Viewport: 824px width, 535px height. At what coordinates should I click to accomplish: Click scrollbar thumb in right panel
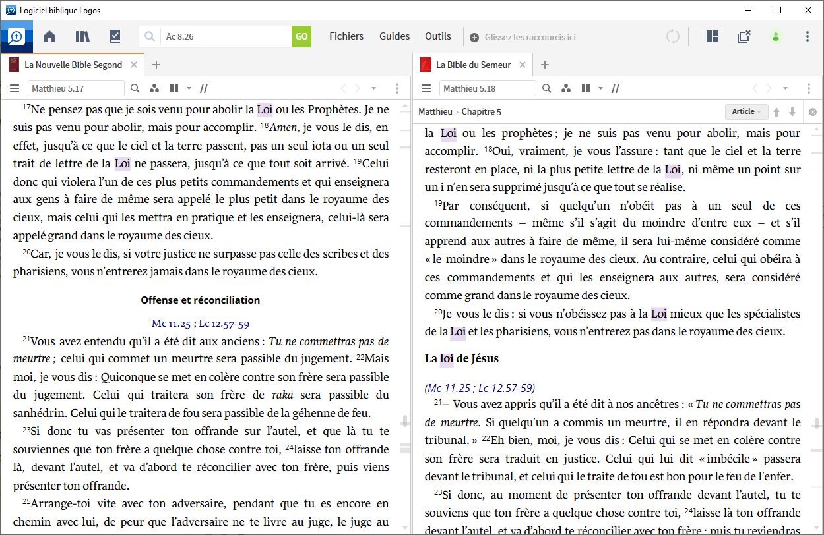coord(817,423)
